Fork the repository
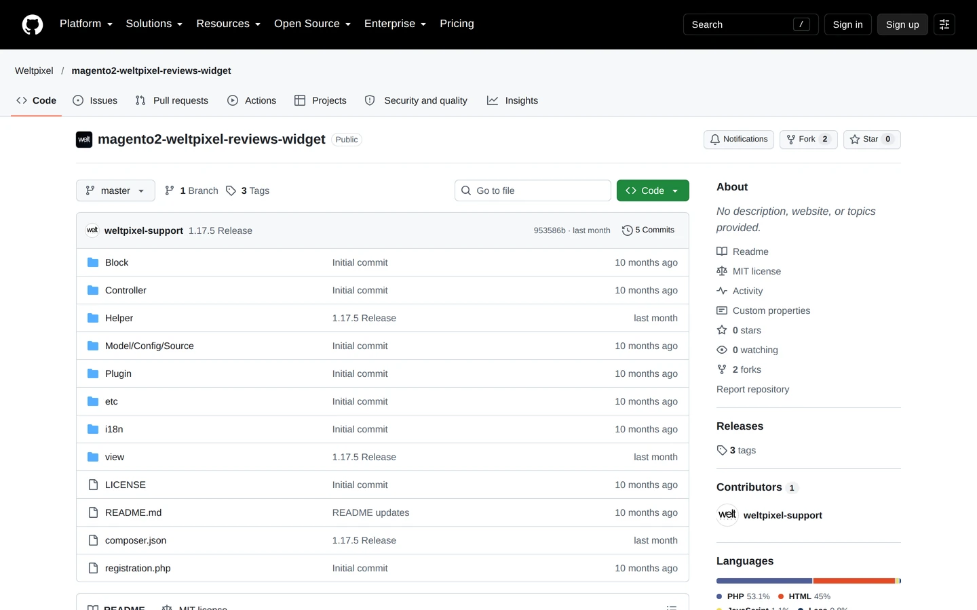The height and width of the screenshot is (610, 977). point(809,139)
